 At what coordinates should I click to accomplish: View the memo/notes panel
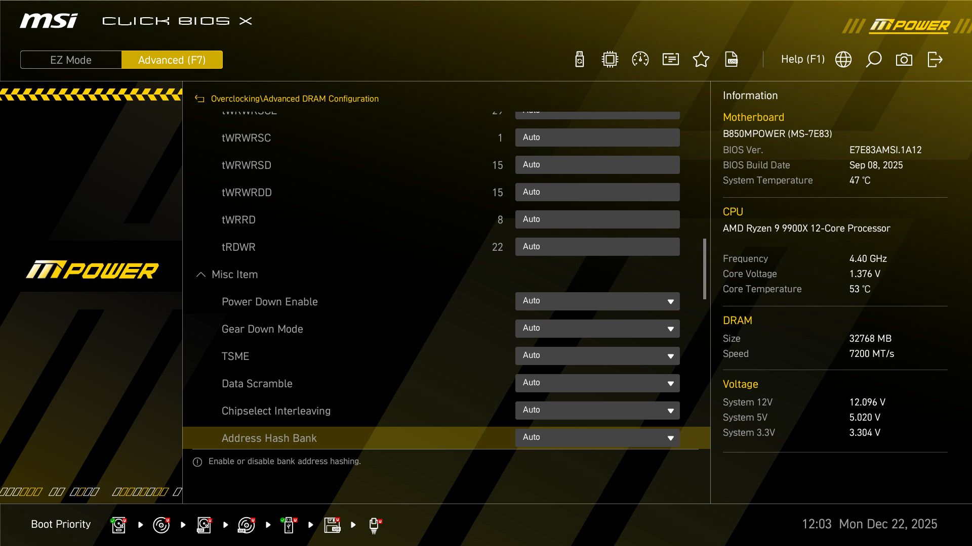tap(670, 59)
